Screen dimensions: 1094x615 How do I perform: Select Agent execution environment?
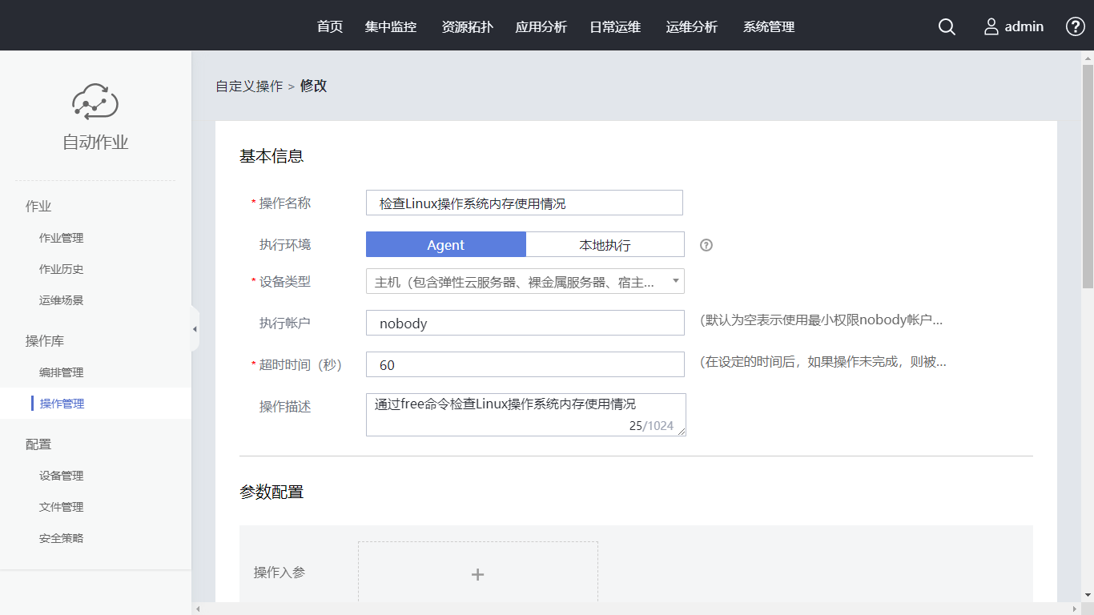coord(445,245)
